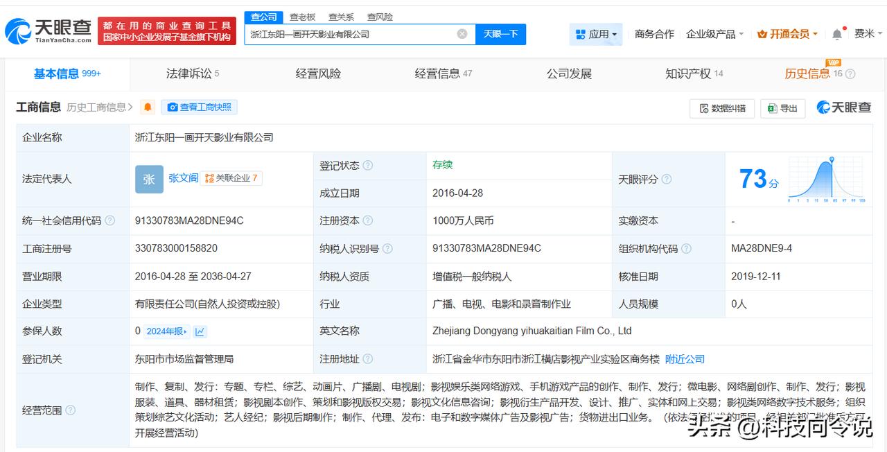Click 附近公司 link
Screen dimensions: 887x452
point(685,359)
